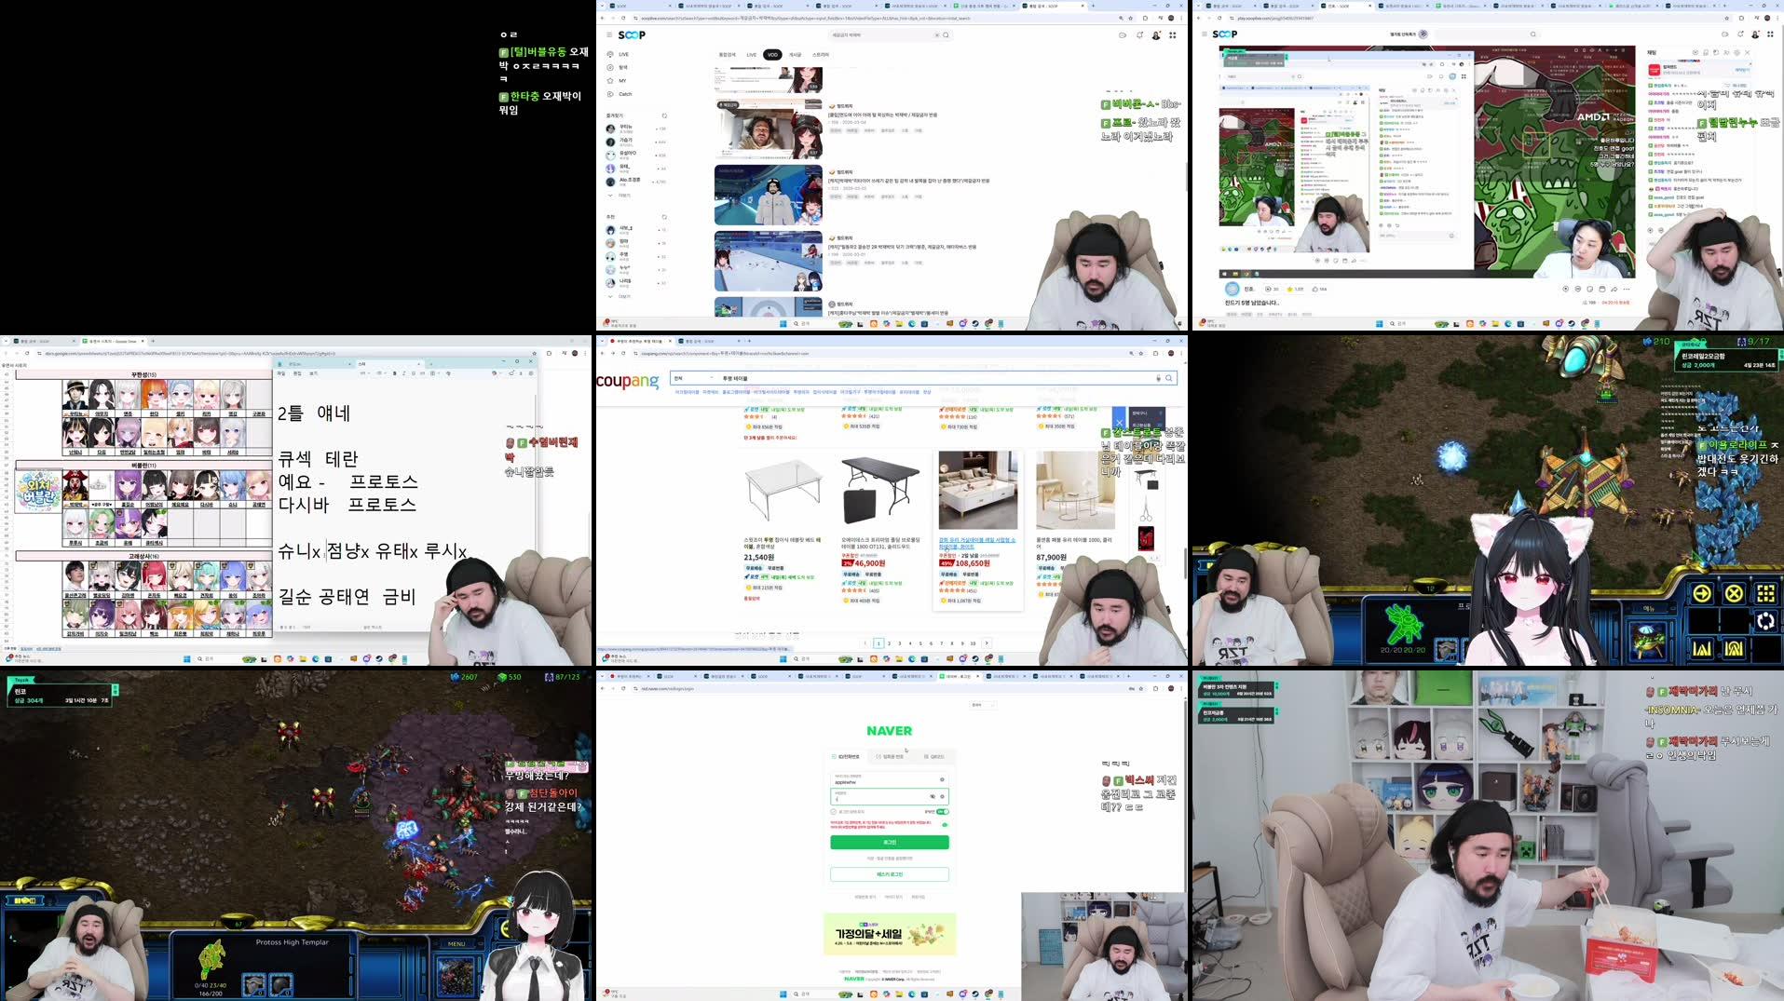Toggle password visibility on Naver login
Screen dimensions: 1784x1001
pyautogui.click(x=933, y=797)
